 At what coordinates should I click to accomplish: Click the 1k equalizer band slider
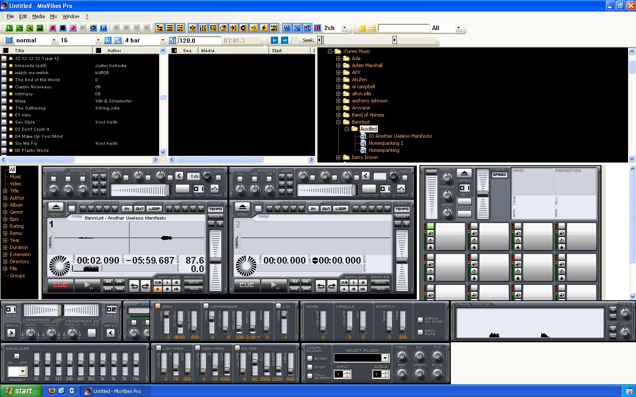(103, 363)
